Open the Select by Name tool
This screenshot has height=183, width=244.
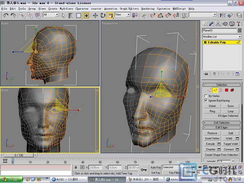(x=71, y=15)
